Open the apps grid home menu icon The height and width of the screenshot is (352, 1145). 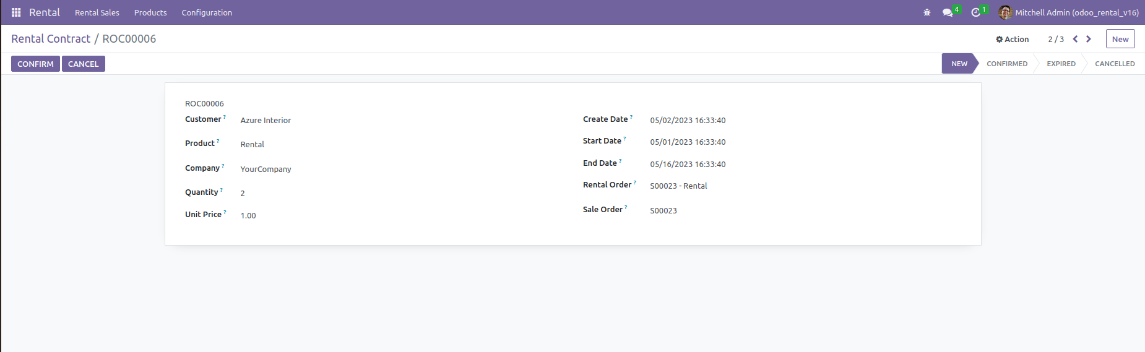pos(16,12)
